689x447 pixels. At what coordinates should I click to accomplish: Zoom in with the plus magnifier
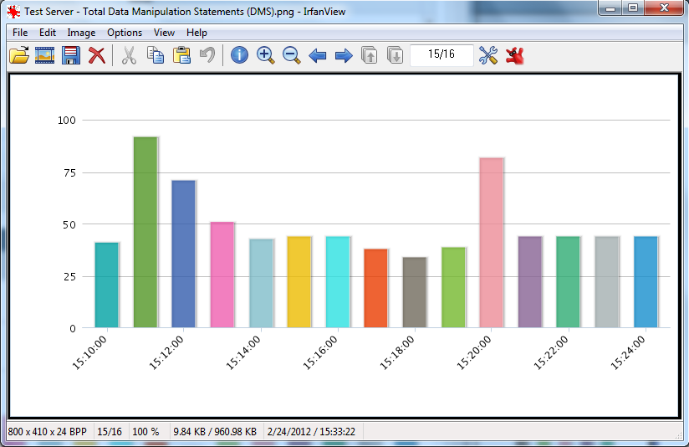point(265,55)
